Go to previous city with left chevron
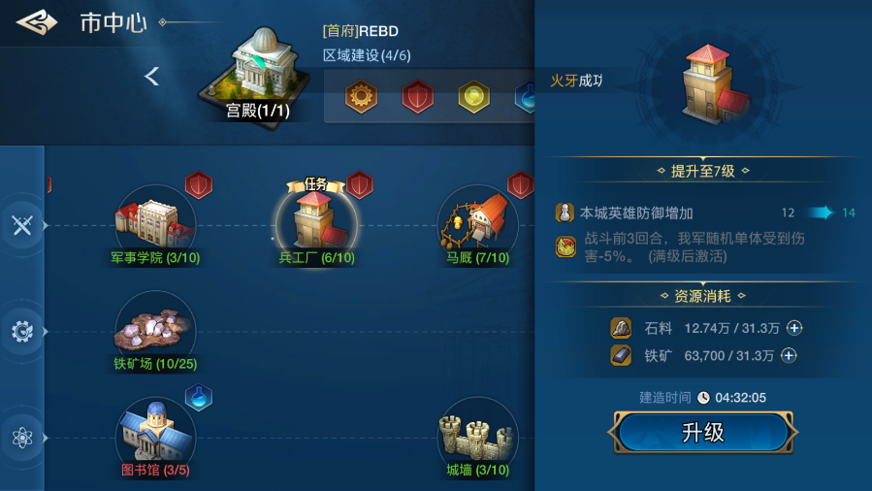This screenshot has width=872, height=491. 152,77
